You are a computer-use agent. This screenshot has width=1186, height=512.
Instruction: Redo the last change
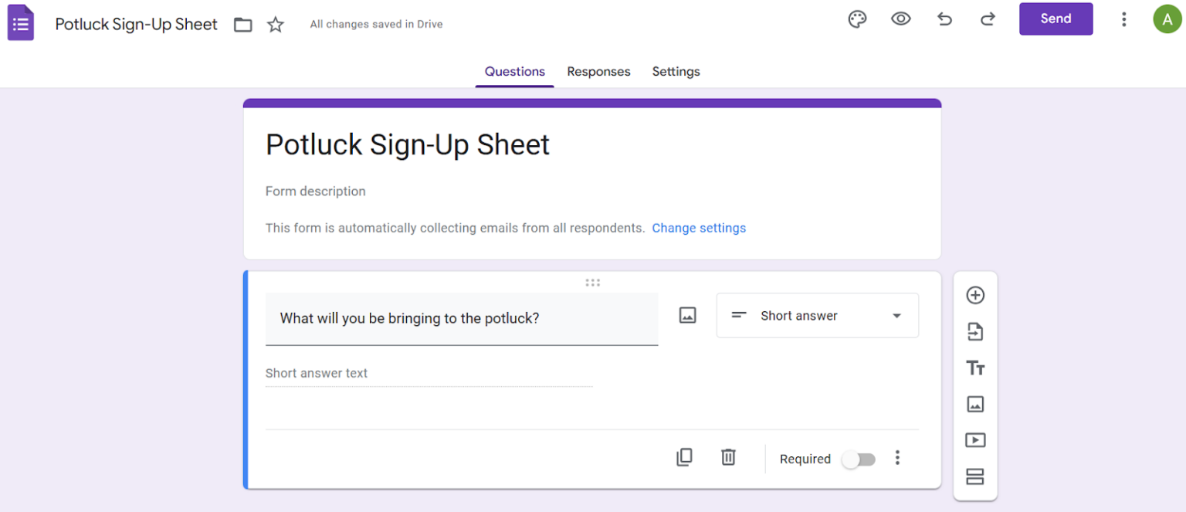click(988, 19)
